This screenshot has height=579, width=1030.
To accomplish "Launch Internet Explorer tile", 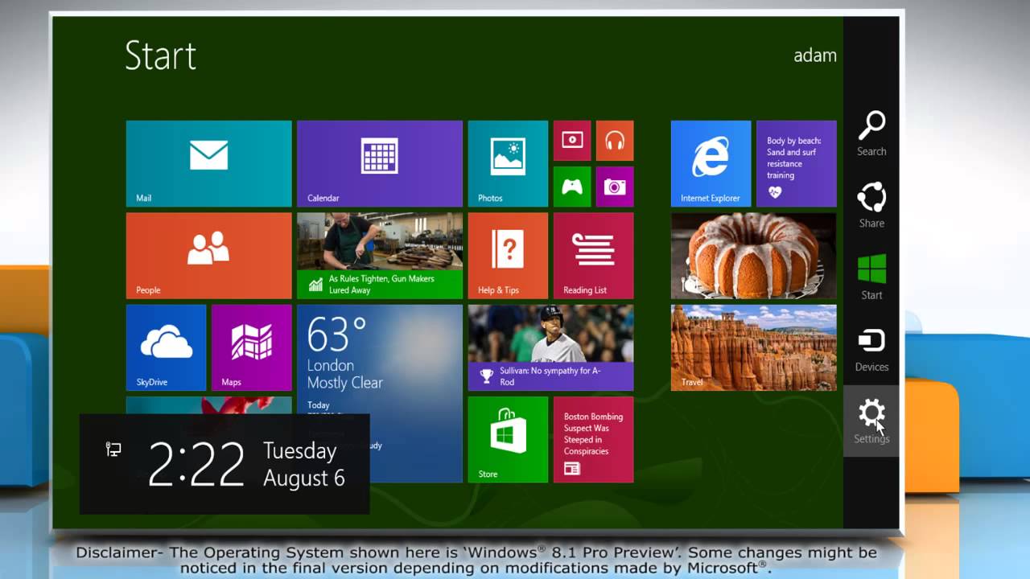I will point(711,163).
